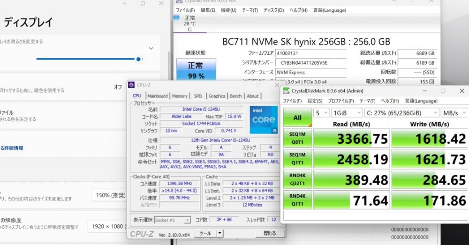This screenshot has width=469, height=245.
Task: Open Socket #1 selection dropdown in CPU-Z
Action: [172, 220]
